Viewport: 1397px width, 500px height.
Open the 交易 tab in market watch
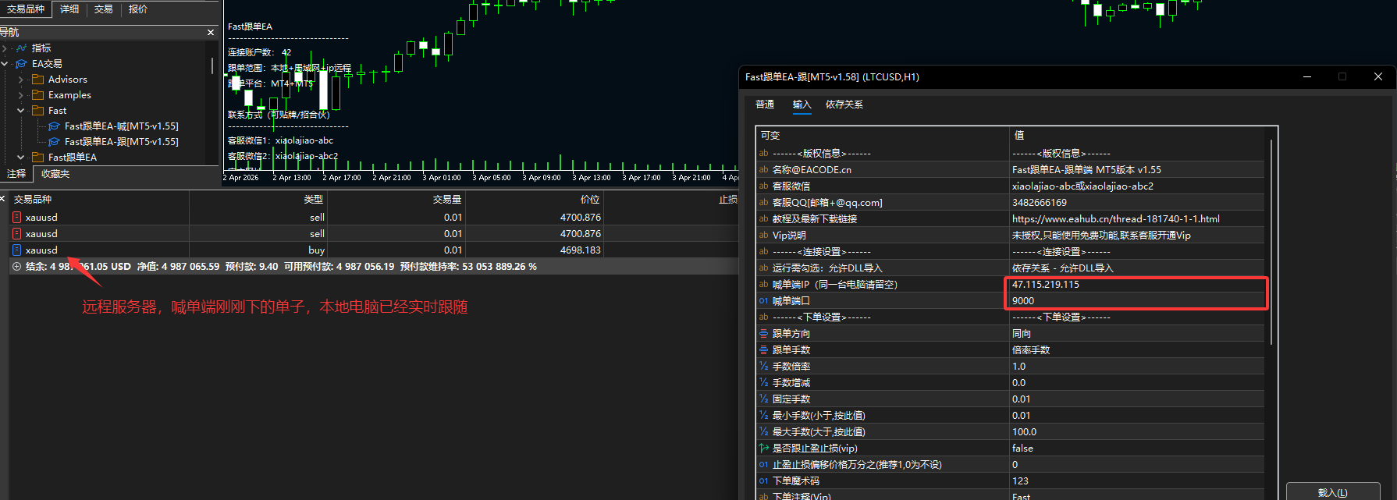point(104,9)
